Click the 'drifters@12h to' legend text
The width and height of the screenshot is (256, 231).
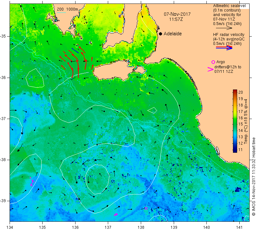[x=228, y=67]
